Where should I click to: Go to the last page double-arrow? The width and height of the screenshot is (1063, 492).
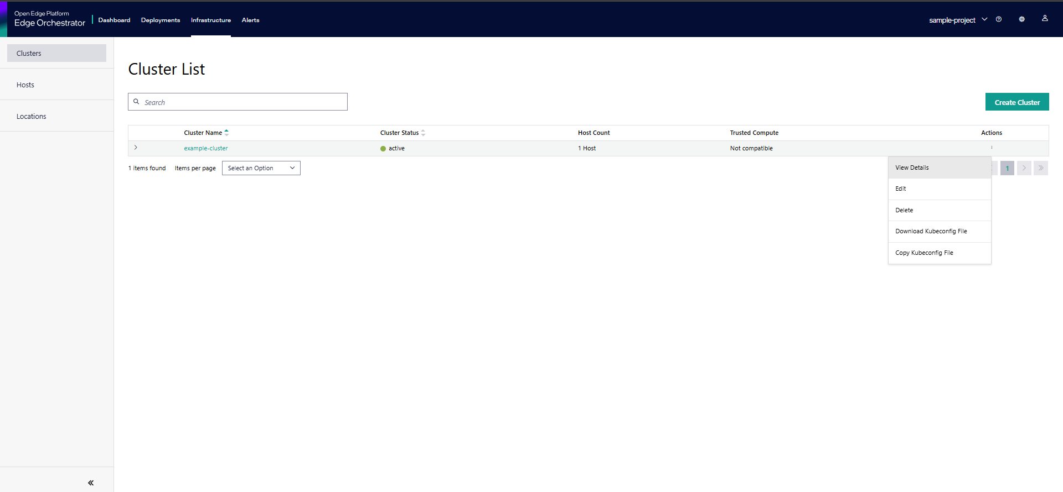click(1041, 168)
